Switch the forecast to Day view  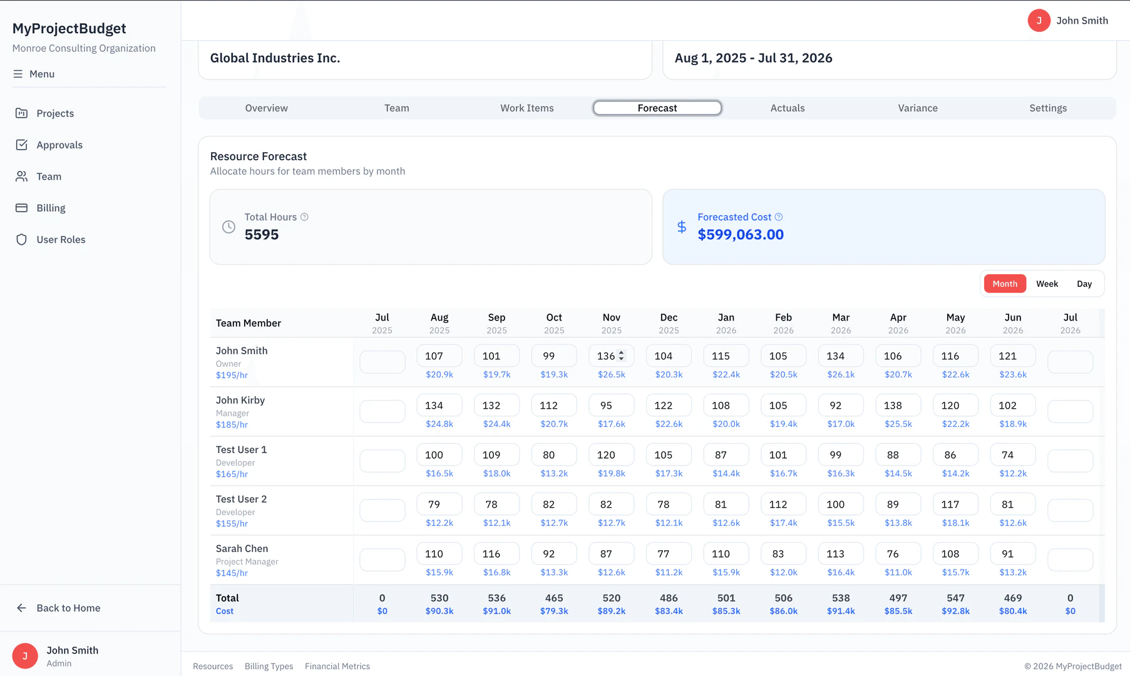[1084, 284]
